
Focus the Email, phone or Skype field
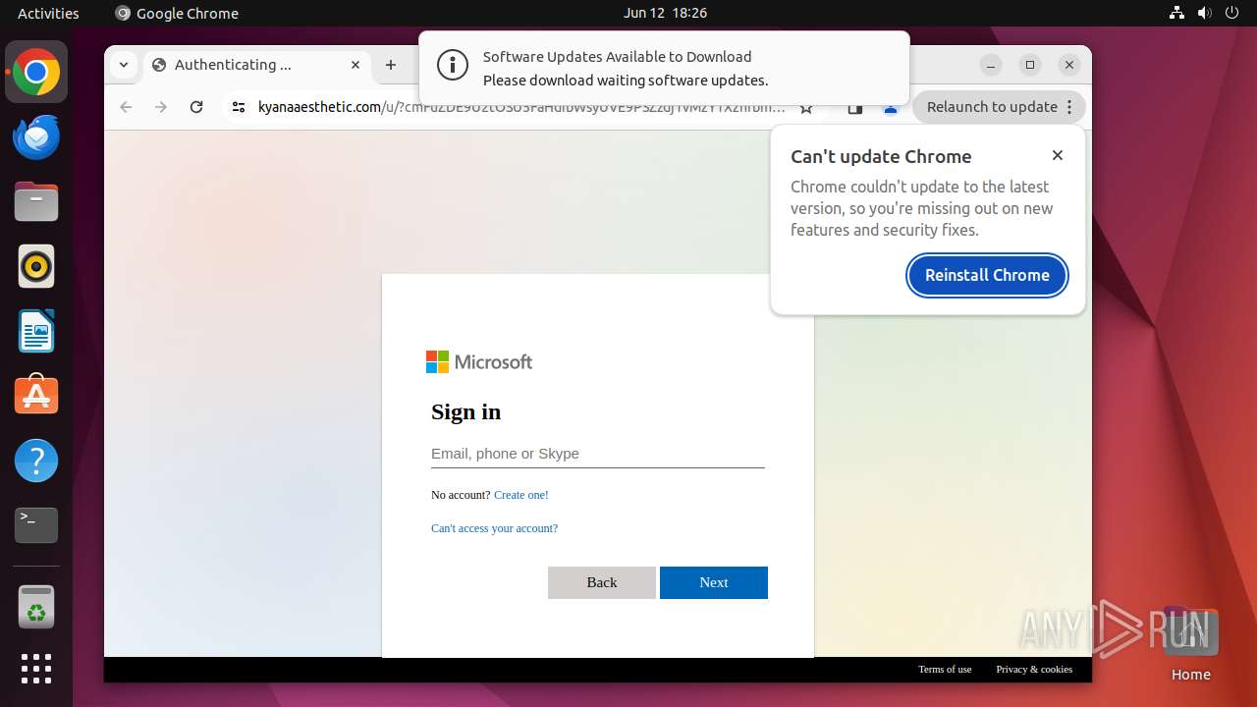pyautogui.click(x=598, y=454)
